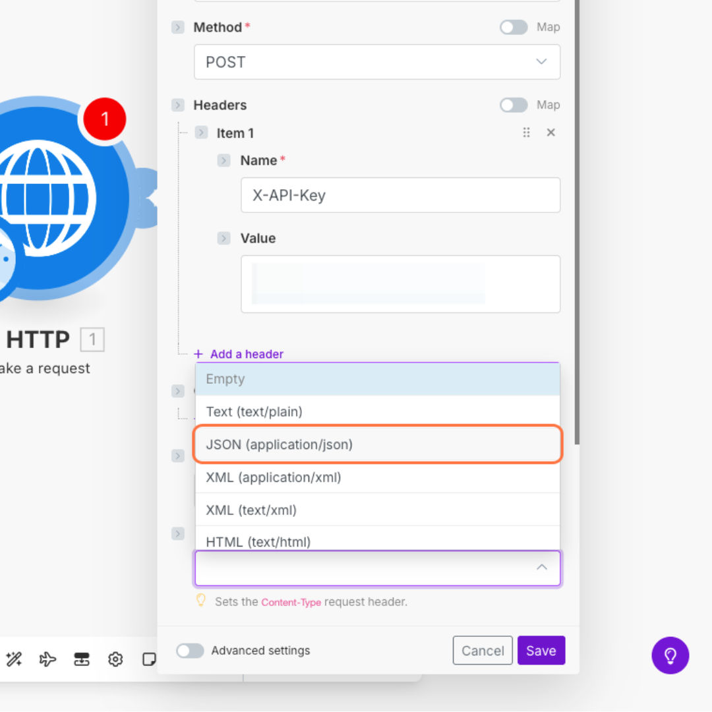Expand the Headers section chevron
Image resolution: width=712 pixels, height=712 pixels.
178,105
